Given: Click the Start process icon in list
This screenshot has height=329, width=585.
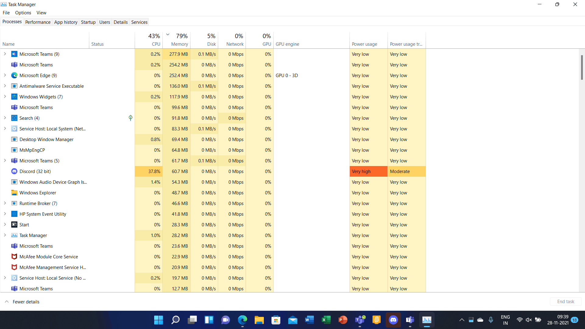Looking at the screenshot, I should point(14,225).
